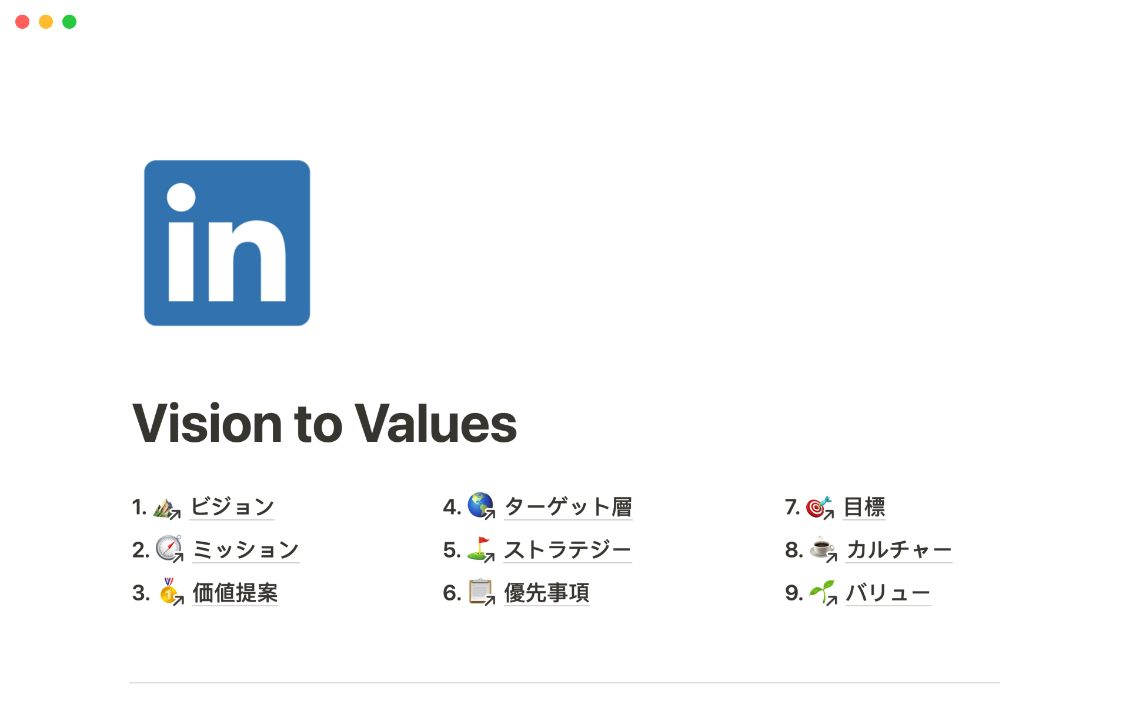
Task: Navigate to the バリュー page
Action: point(888,593)
